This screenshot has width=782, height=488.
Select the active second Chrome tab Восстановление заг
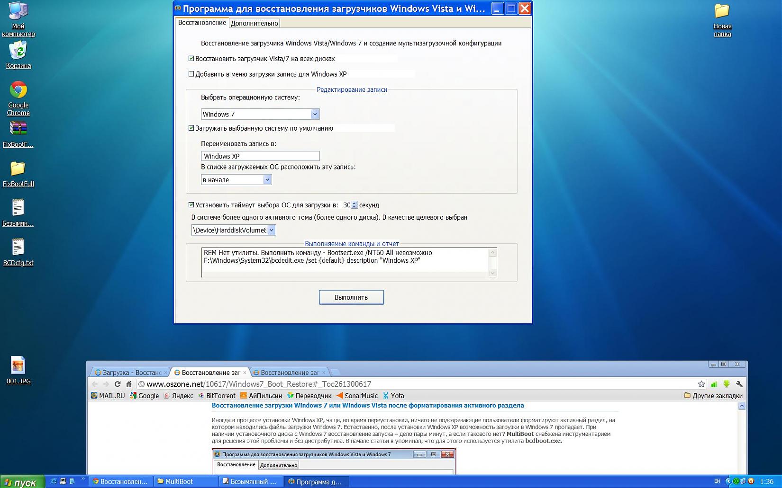210,373
